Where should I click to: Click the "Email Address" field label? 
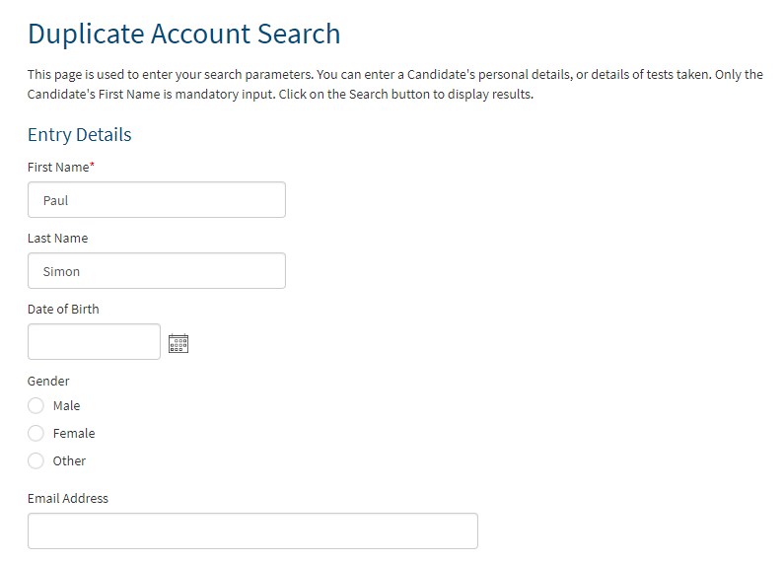click(68, 498)
